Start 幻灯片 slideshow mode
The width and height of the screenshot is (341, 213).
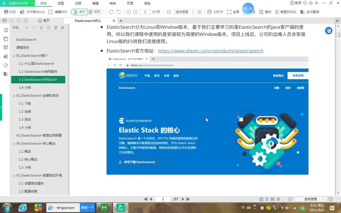[215, 12]
